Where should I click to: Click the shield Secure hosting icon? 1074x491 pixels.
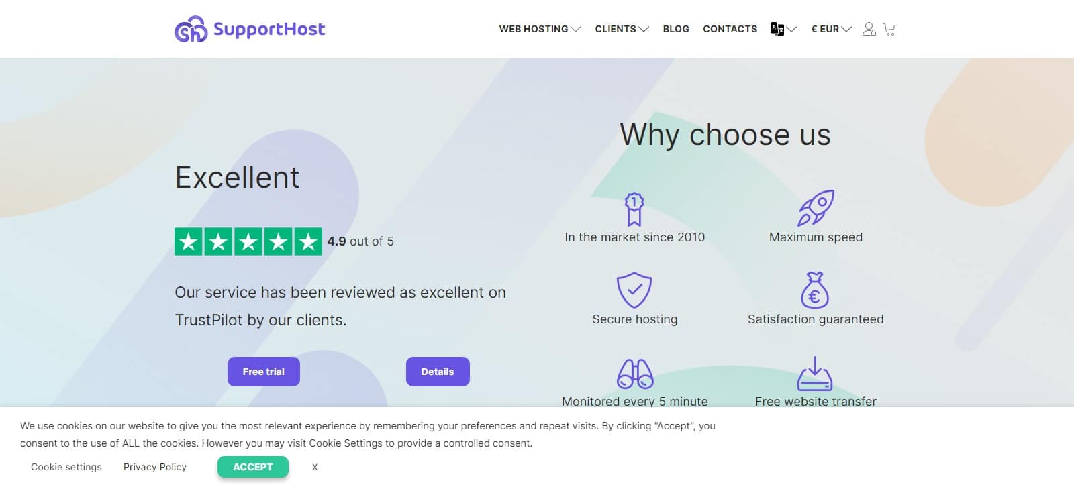pos(634,290)
